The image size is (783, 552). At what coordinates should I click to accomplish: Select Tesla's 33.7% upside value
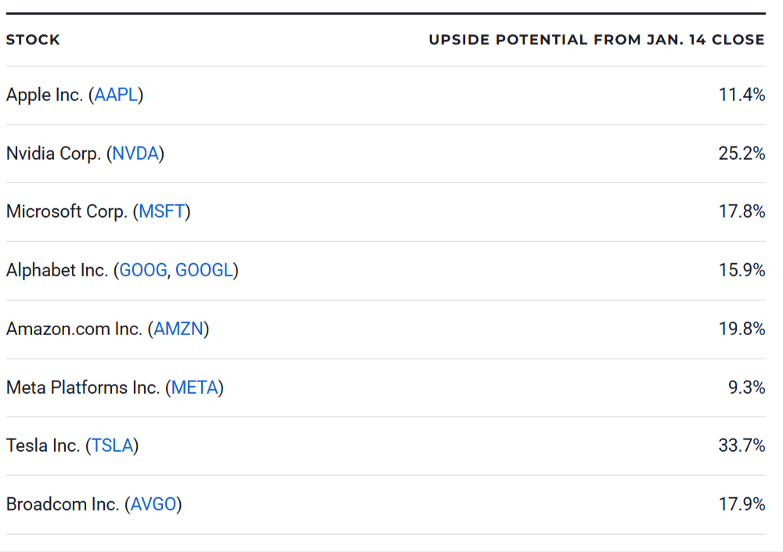tap(742, 446)
